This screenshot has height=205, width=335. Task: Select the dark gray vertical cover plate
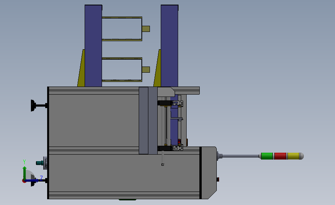pyautogui.click(x=148, y=120)
